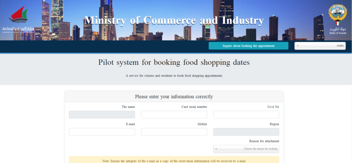Open the Arabic language dropdown
The width and height of the screenshot is (352, 163).
tap(320, 46)
